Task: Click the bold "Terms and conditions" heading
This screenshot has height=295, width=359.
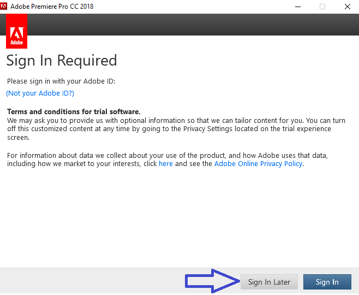Action: tap(74, 111)
